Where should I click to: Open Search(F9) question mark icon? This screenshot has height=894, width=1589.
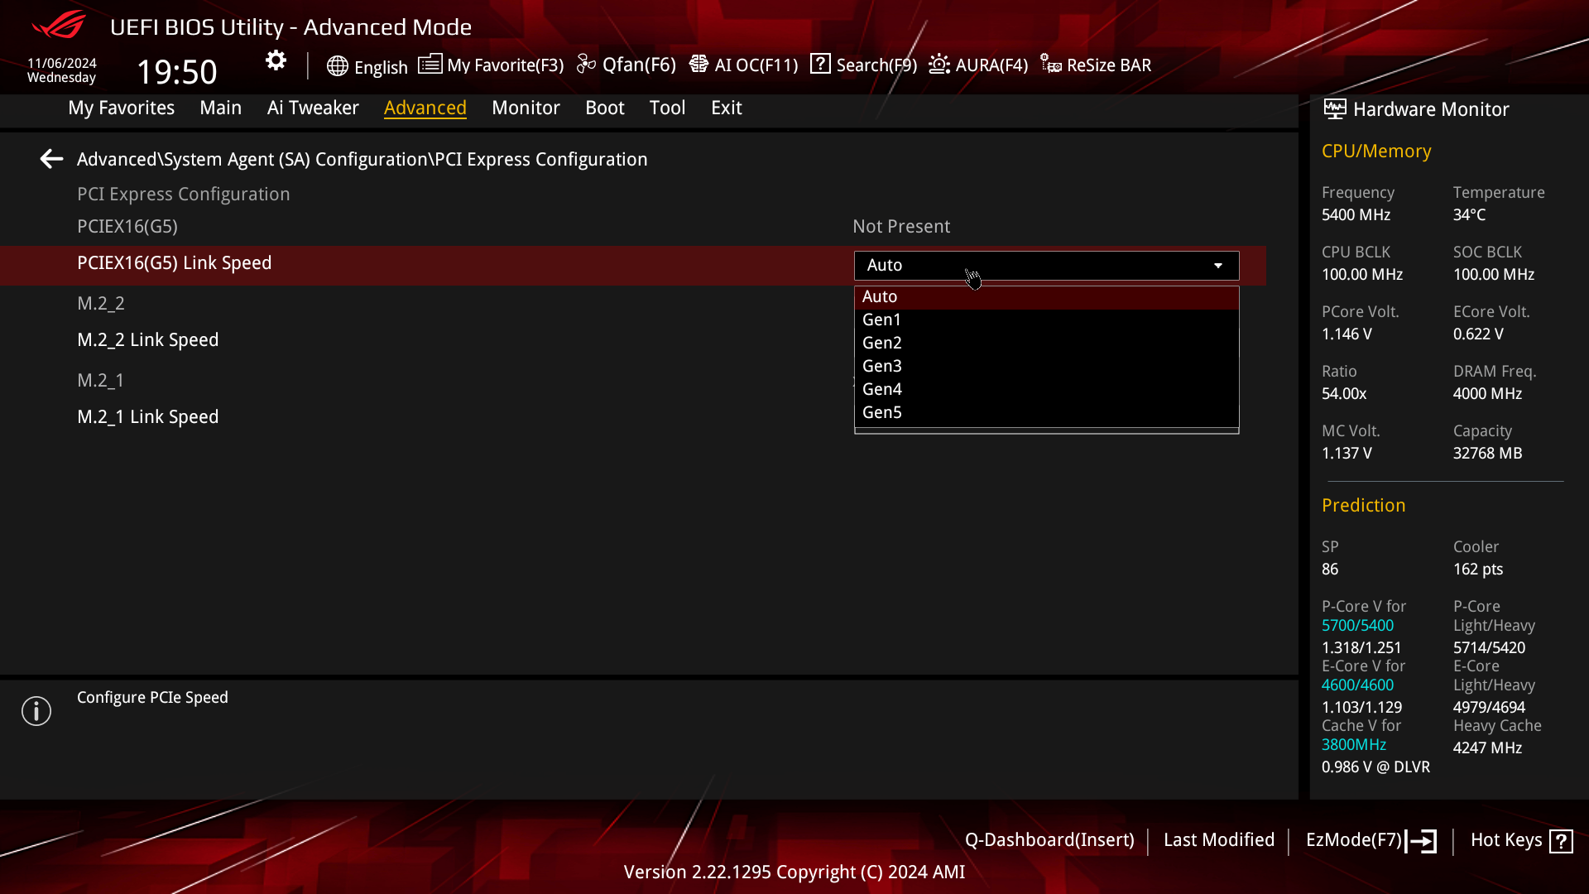[x=820, y=64]
